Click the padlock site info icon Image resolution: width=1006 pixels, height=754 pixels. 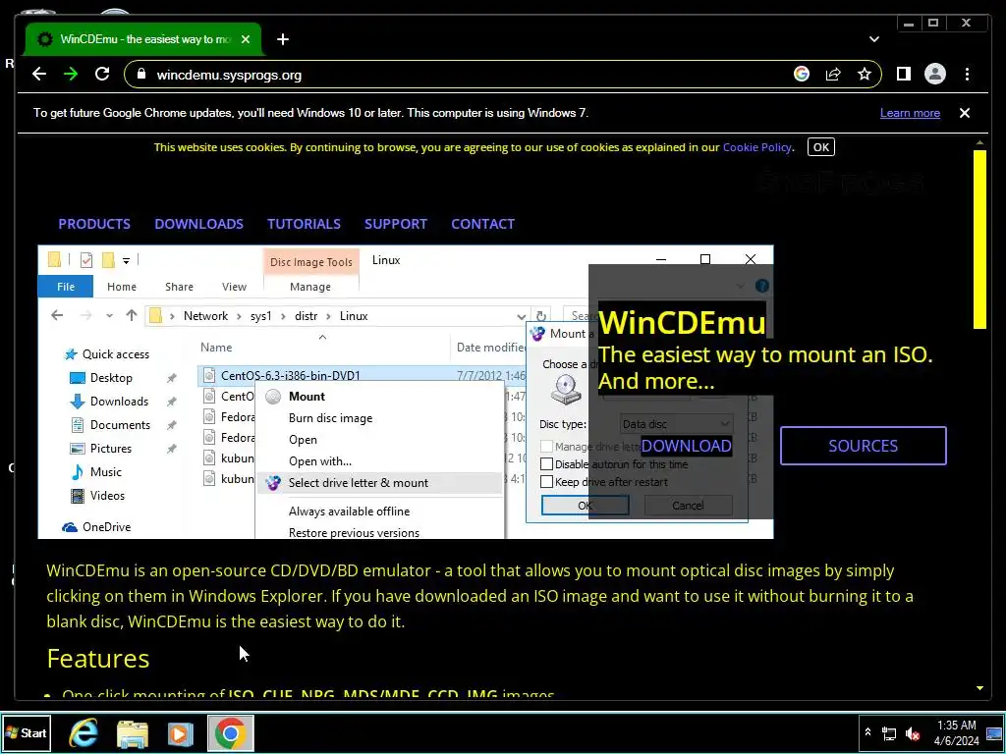(x=141, y=75)
